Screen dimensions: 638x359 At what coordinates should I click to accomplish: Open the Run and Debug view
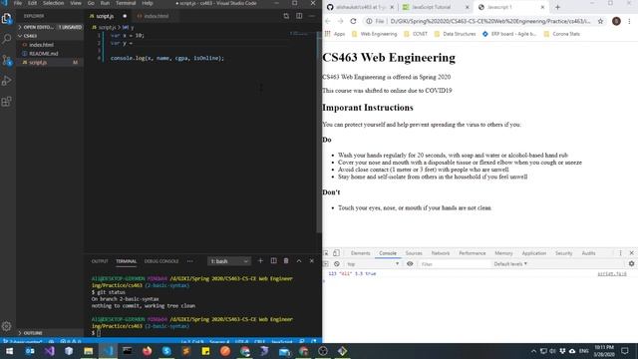click(x=7, y=81)
